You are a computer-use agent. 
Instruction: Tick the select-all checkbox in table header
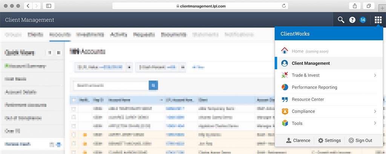coord(74,100)
